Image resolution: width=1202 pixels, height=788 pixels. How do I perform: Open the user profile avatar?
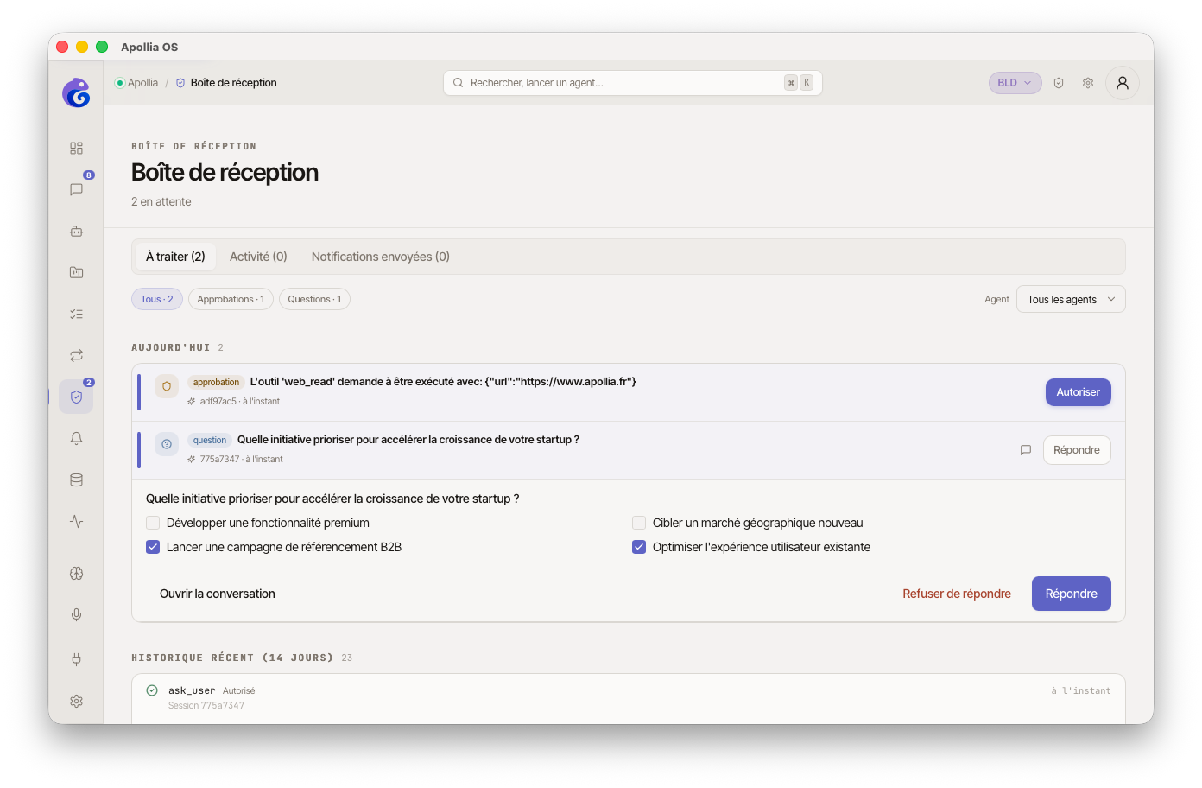(1123, 83)
